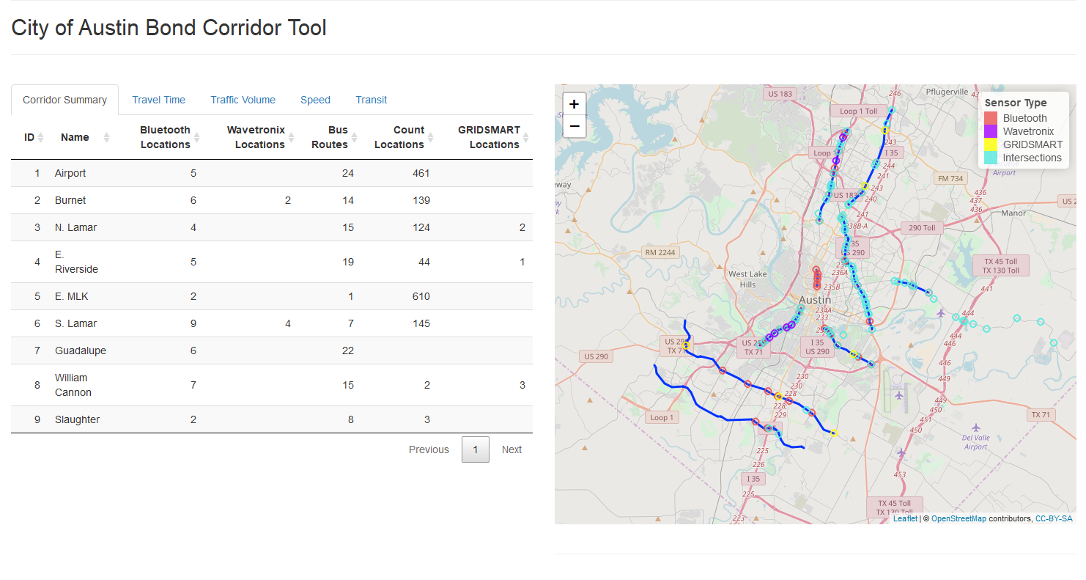Sort by GRIDSMART Locations column arrows

525,137
